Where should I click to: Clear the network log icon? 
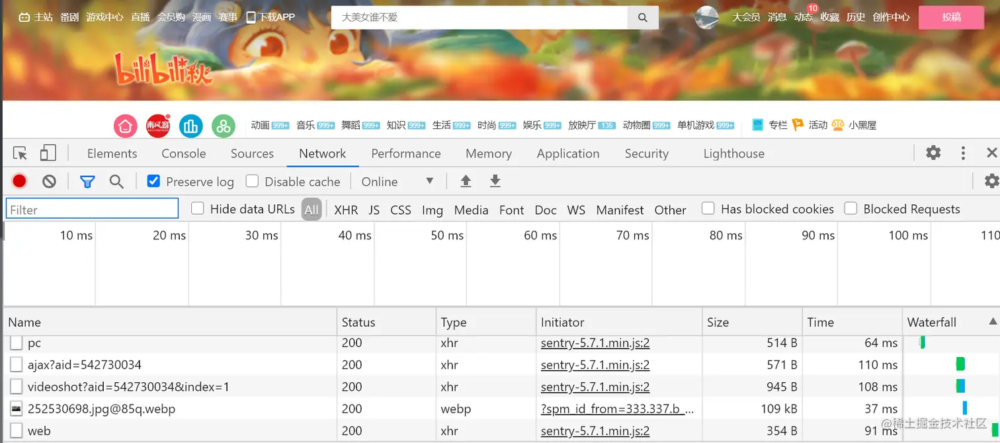tap(49, 181)
